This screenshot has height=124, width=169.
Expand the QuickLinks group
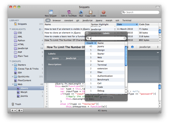click(13, 77)
